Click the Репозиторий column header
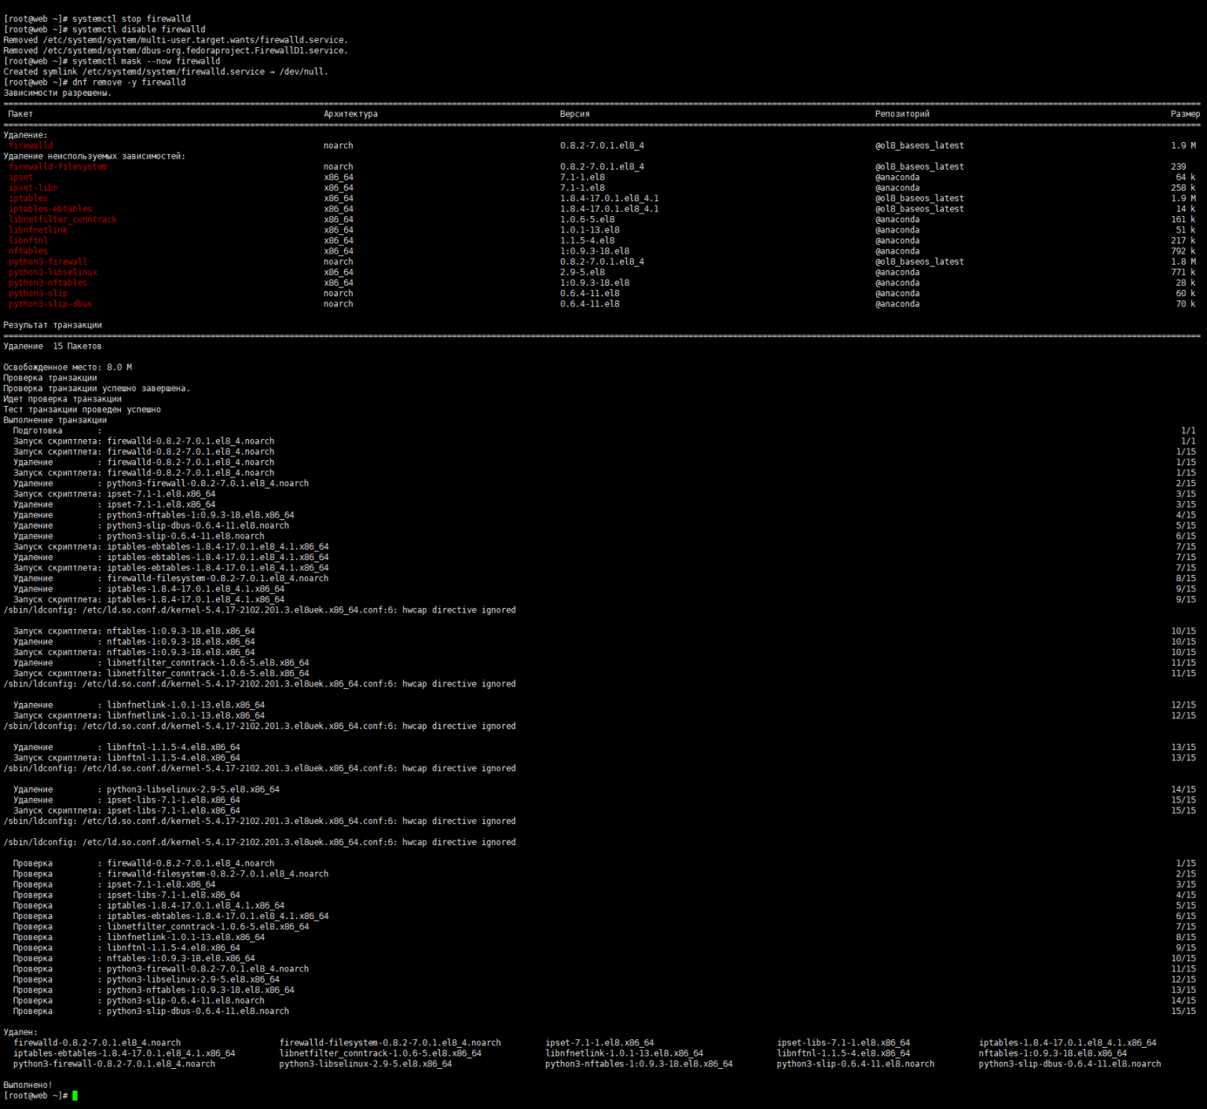This screenshot has height=1109, width=1207. [x=901, y=113]
